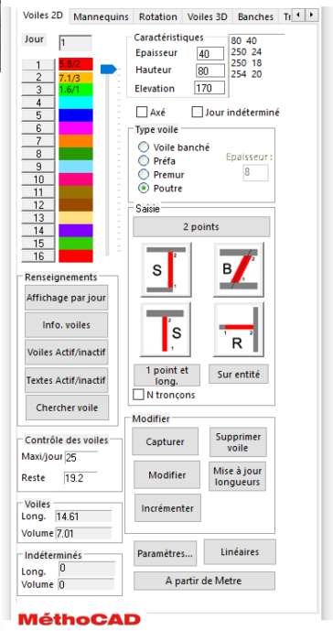
Task: Choose the Premur wall type
Action: pos(144,175)
